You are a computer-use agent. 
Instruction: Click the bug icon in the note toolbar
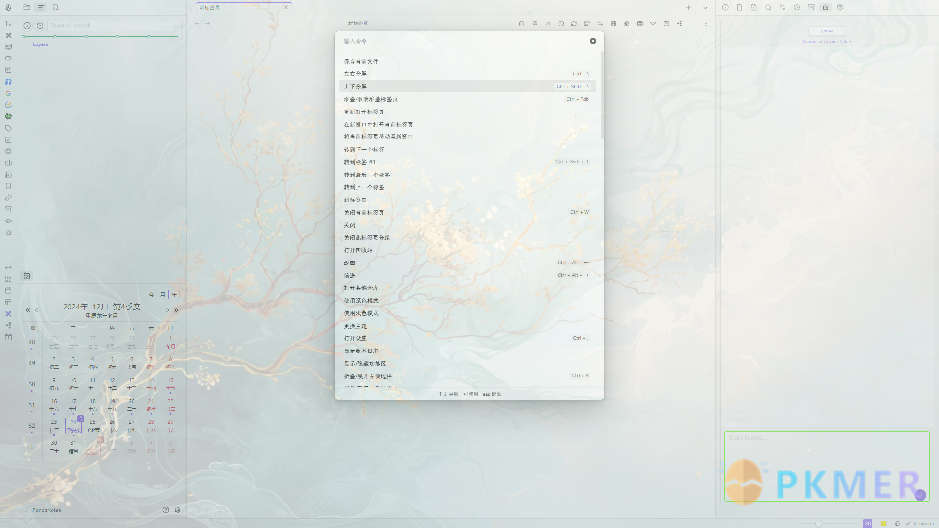click(x=626, y=23)
